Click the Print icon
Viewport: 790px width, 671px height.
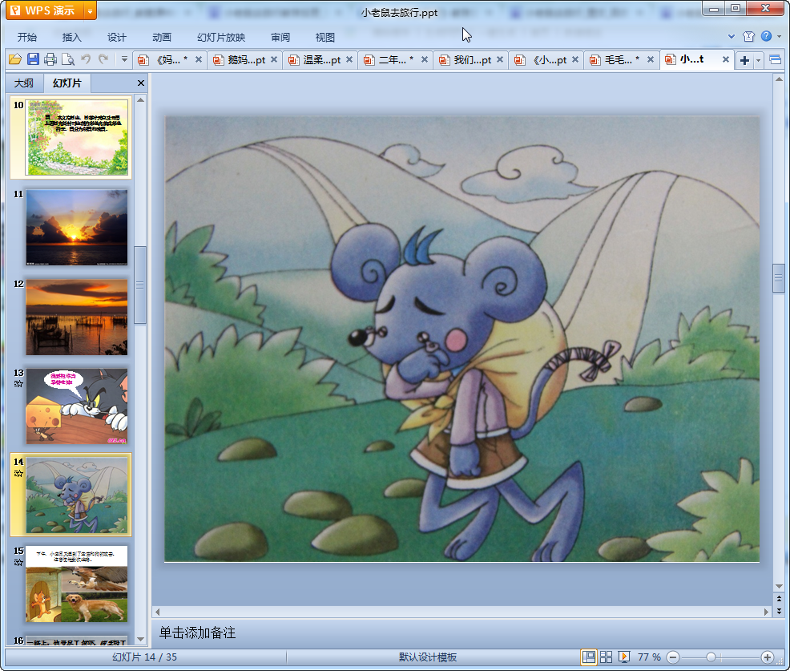click(50, 59)
